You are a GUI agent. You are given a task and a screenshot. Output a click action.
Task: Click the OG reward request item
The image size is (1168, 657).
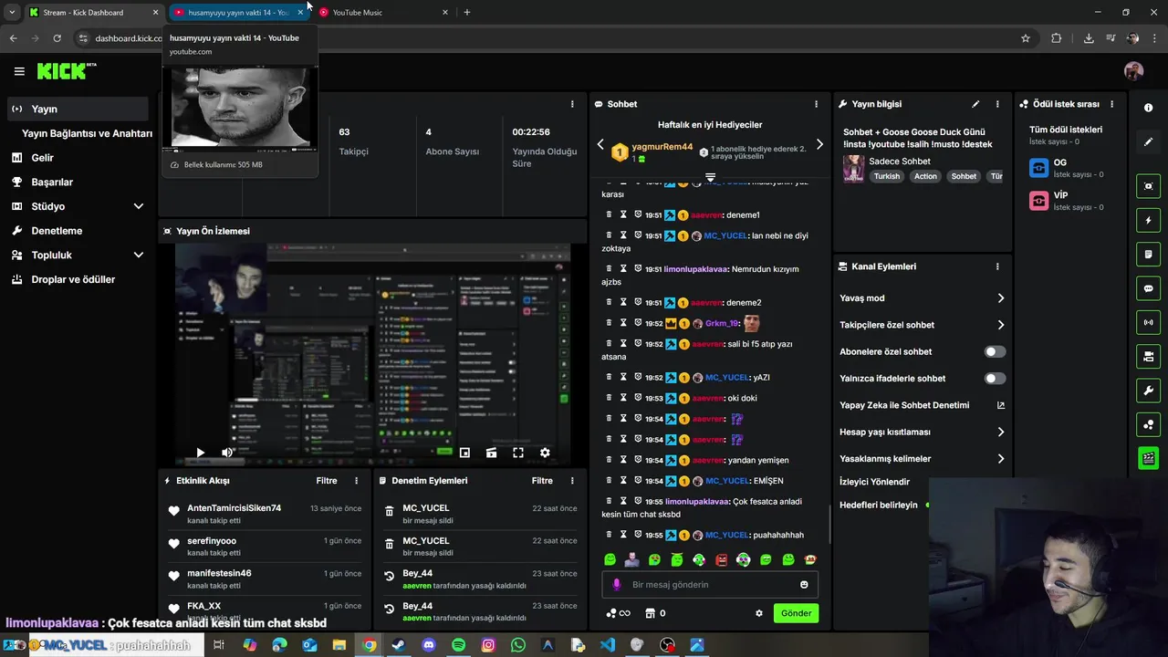(1069, 168)
